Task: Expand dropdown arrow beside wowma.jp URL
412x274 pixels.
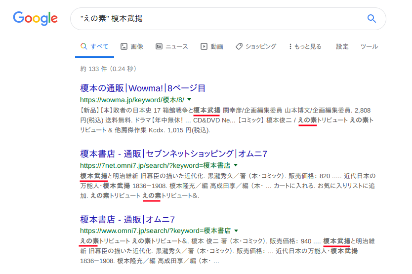Action: coord(189,100)
